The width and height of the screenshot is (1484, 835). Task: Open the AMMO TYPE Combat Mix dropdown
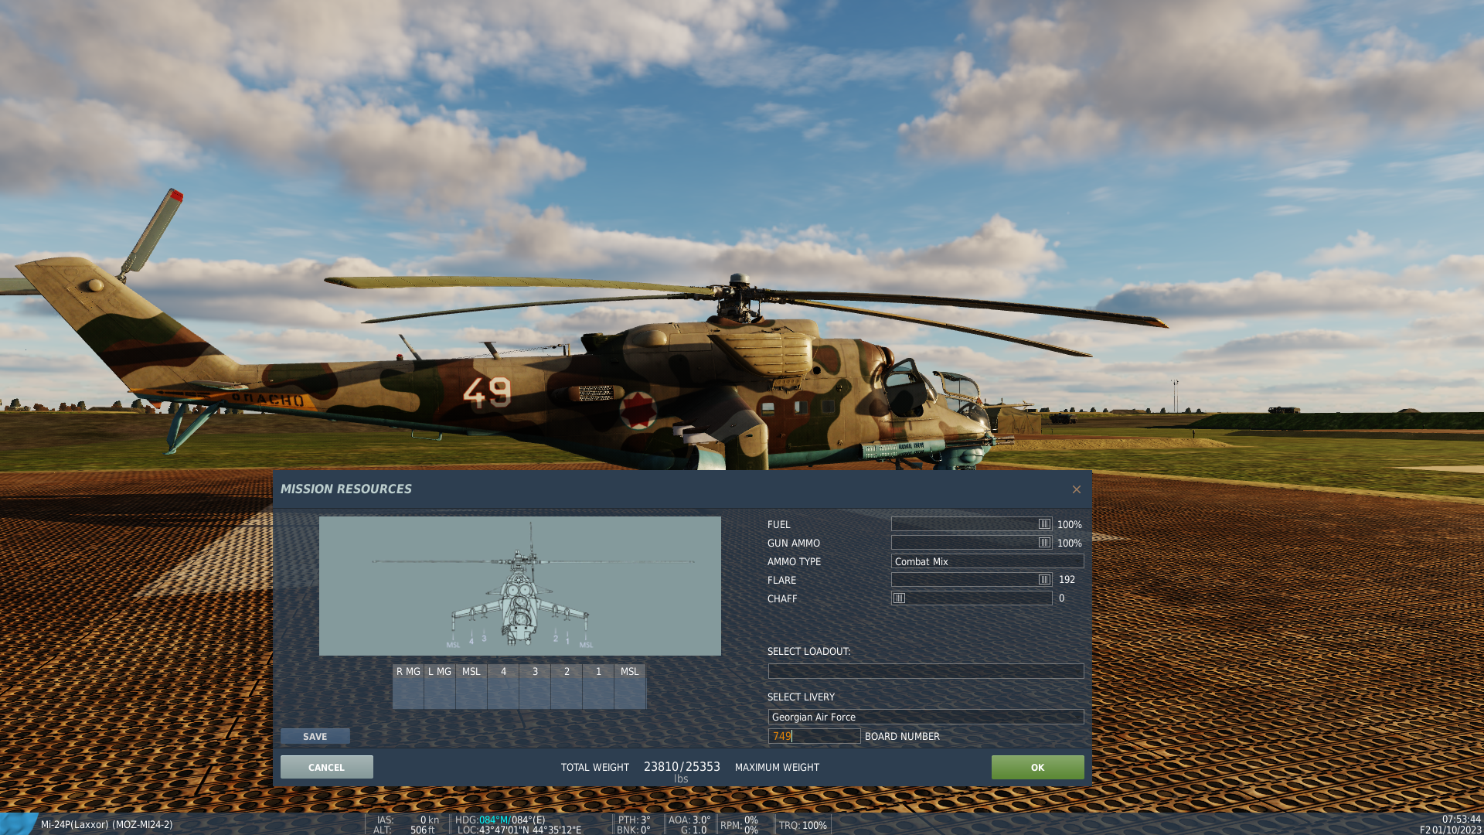tap(987, 561)
